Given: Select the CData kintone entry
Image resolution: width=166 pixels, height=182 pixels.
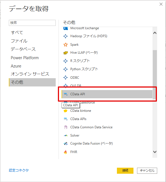Looking at the screenshot, I should (107, 111).
